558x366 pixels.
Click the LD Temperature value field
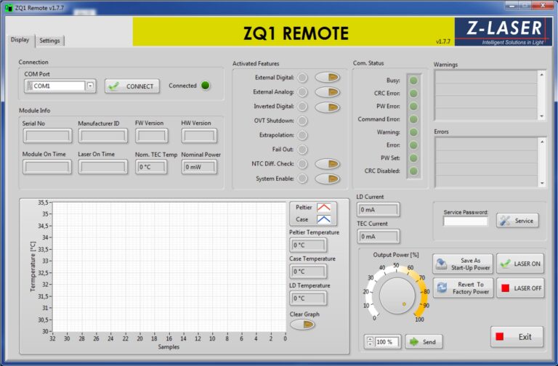pyautogui.click(x=308, y=298)
